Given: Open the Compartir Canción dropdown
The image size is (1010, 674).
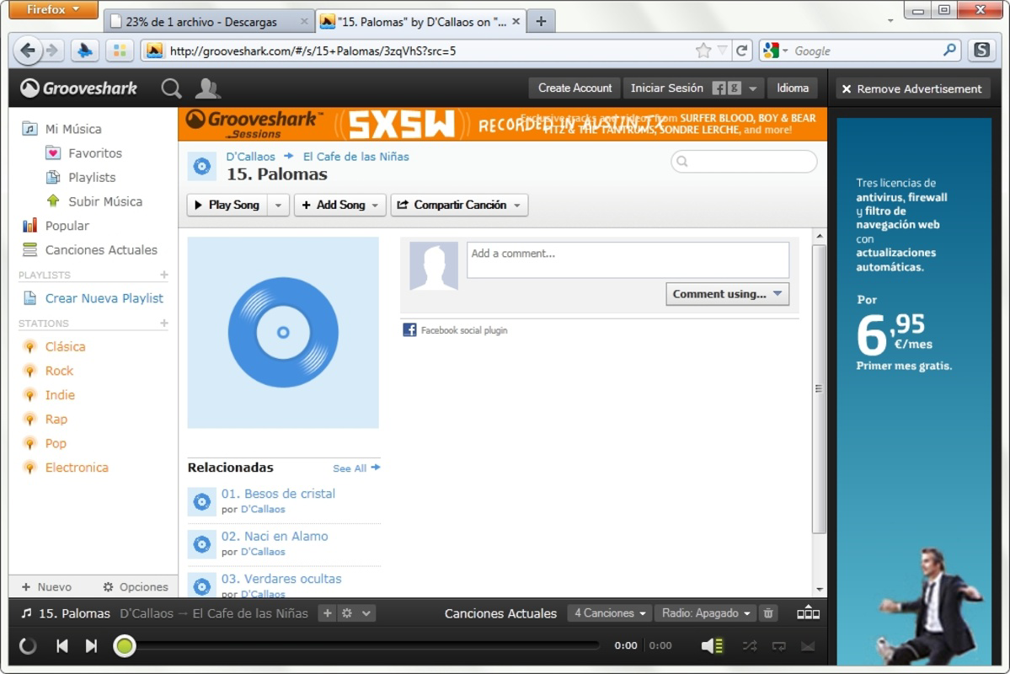Looking at the screenshot, I should click(459, 205).
